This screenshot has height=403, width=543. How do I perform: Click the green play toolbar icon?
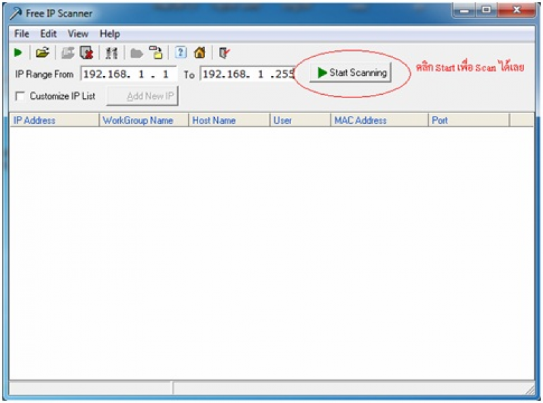18,53
